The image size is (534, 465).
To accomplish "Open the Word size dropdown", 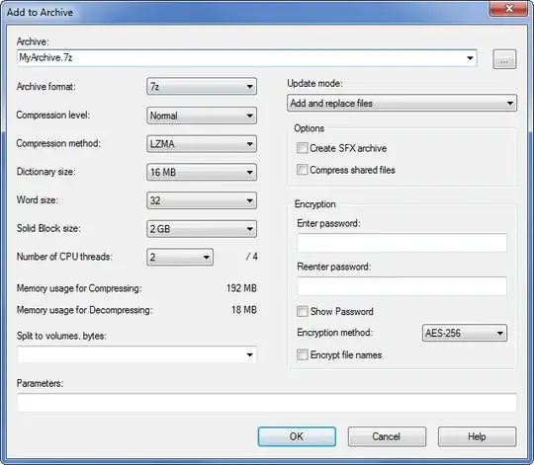I will [x=202, y=200].
